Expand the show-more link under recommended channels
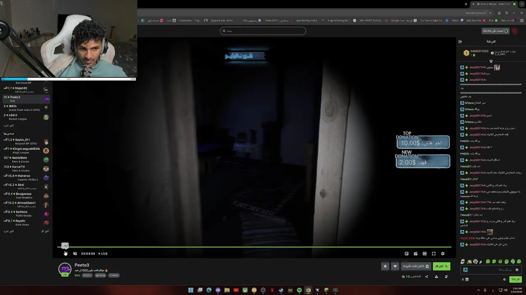526x295 pixels. tap(9, 231)
